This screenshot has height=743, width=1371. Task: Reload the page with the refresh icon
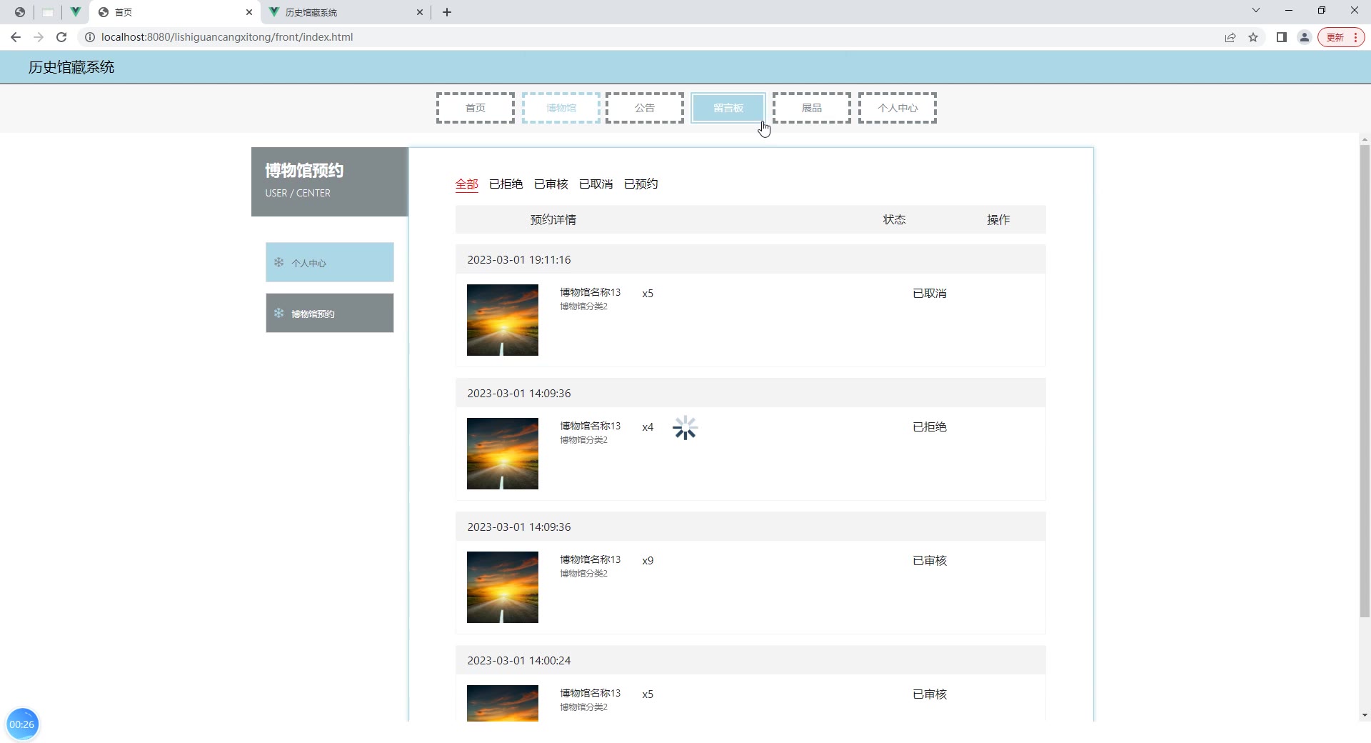[x=61, y=37]
